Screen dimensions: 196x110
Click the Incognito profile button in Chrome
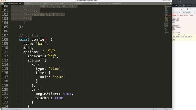point(187,5)
